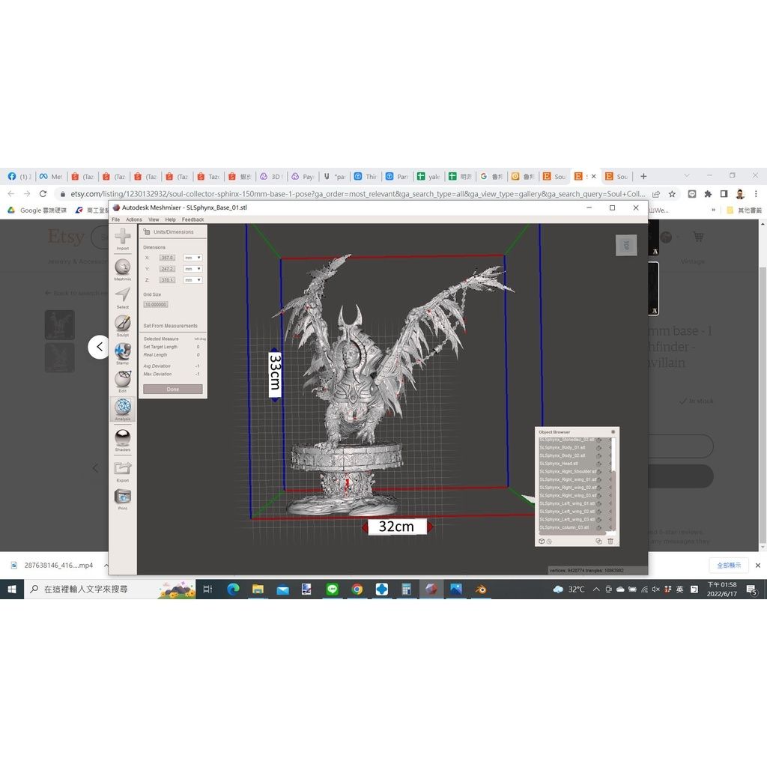This screenshot has height=767, width=767.
Task: Click the Set From Measurements label
Action: 171,326
